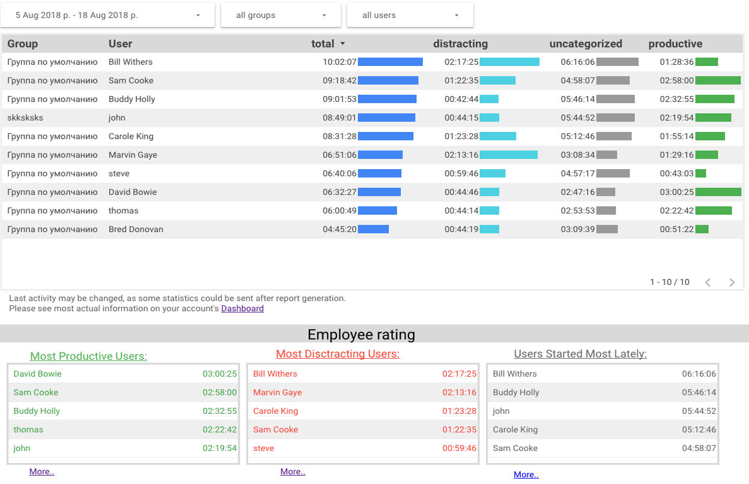The image size is (749, 484).
Task: Click the previous page chevron
Action: click(708, 281)
